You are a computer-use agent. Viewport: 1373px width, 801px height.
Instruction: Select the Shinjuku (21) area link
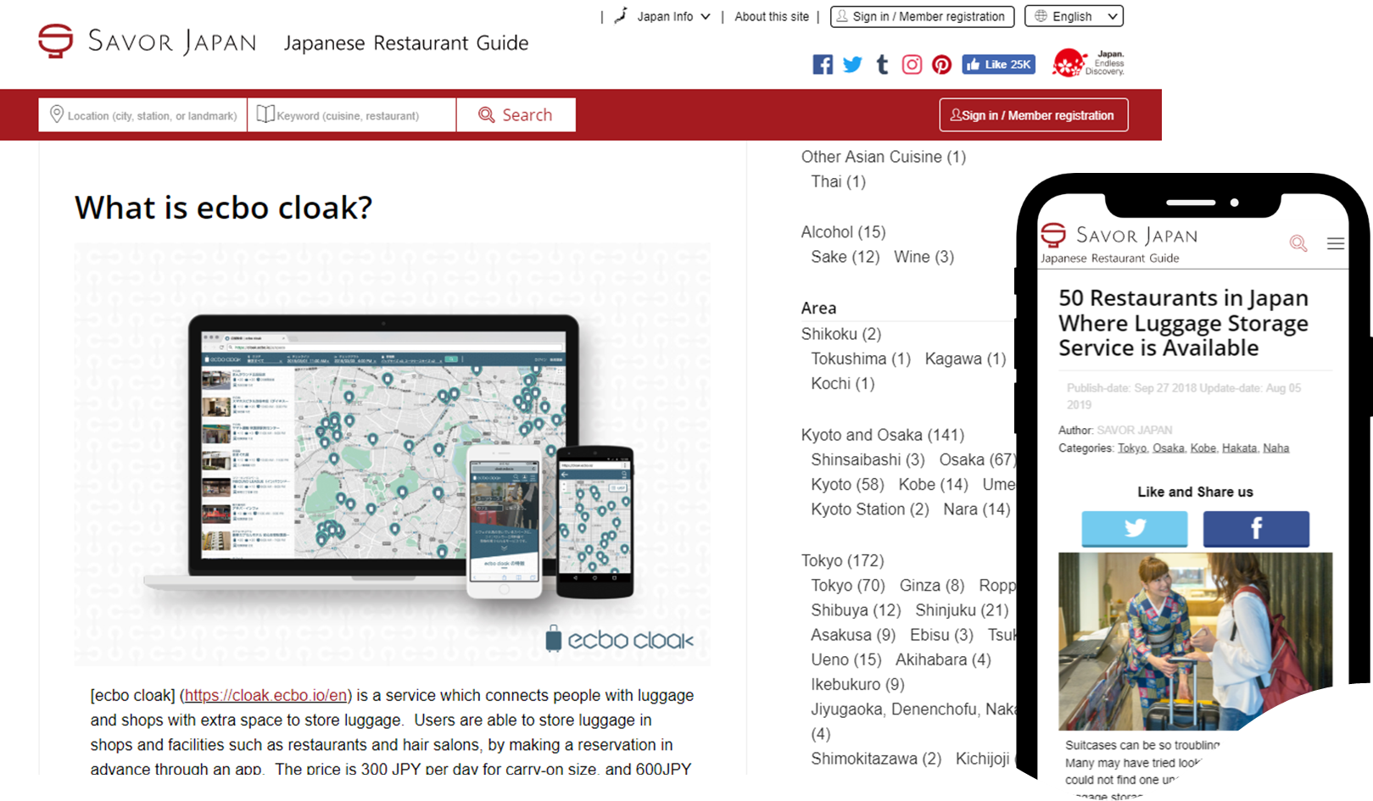[961, 610]
